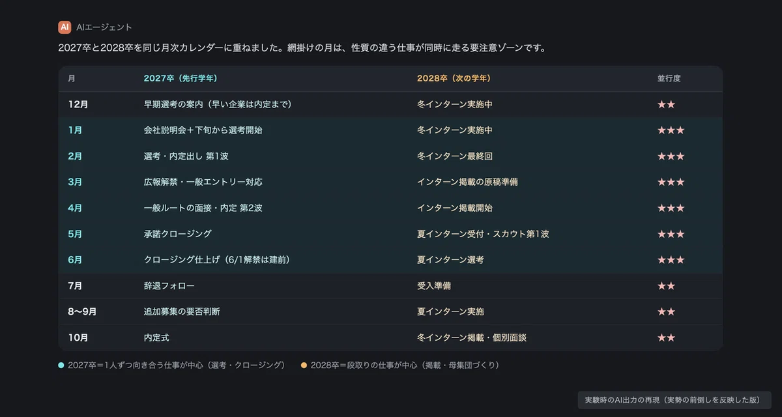The width and height of the screenshot is (782, 417).
Task: Click the 承諾クロージング cell in May
Action: [x=177, y=234]
